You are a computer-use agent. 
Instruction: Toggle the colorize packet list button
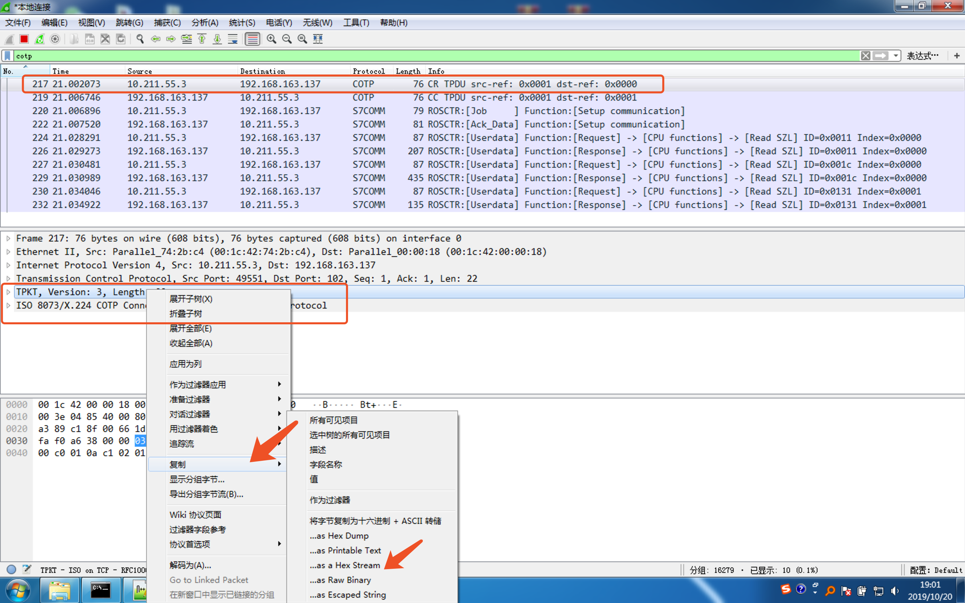(252, 39)
